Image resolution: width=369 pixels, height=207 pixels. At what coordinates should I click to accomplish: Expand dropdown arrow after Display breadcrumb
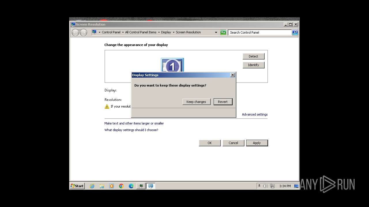(174, 32)
